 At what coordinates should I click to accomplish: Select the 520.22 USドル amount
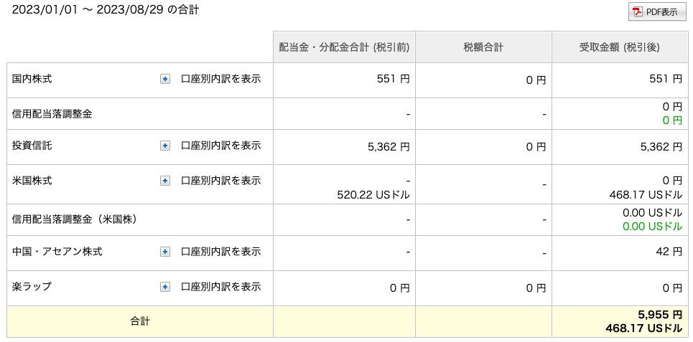pyautogui.click(x=373, y=195)
